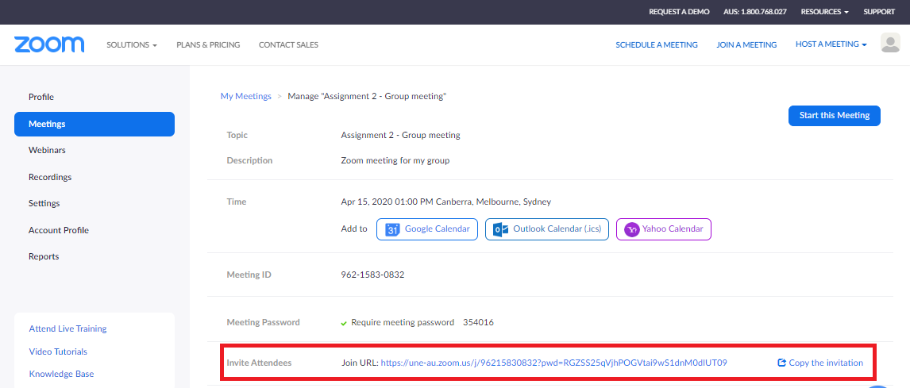Screen dimensions: 910x388
Task: Click the Video Tutorials link
Action: click(x=58, y=352)
